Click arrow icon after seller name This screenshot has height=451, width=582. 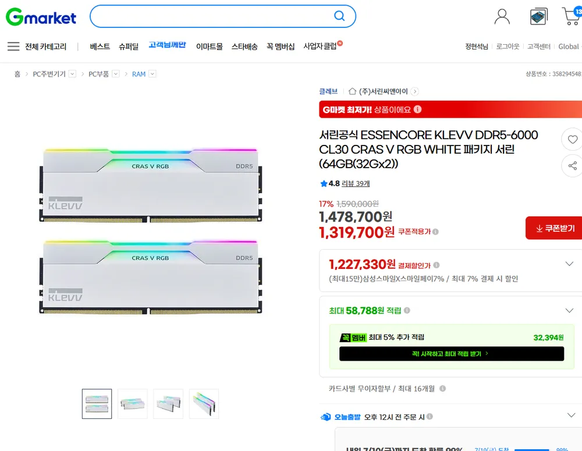tap(415, 91)
